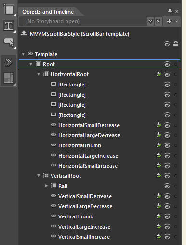Screen dimensions: 186x245
Task: Click VerticalRoot's template part icon
Action: point(159,175)
